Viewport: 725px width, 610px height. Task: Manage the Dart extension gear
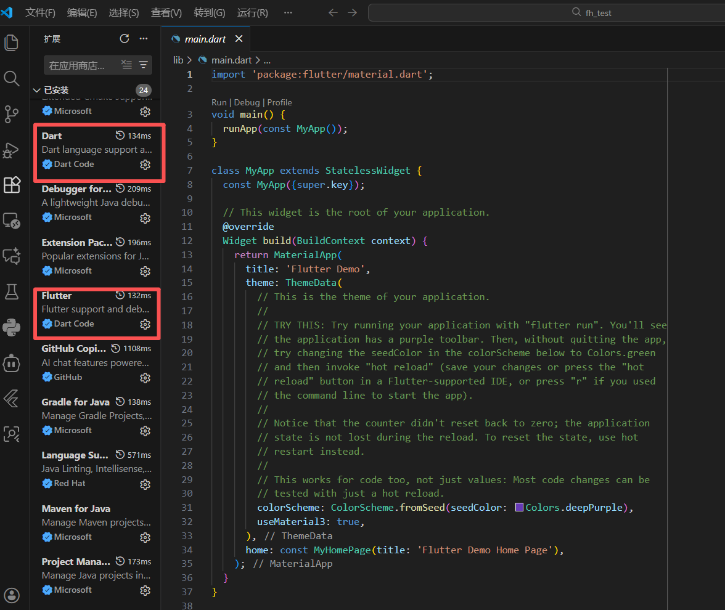(x=145, y=165)
